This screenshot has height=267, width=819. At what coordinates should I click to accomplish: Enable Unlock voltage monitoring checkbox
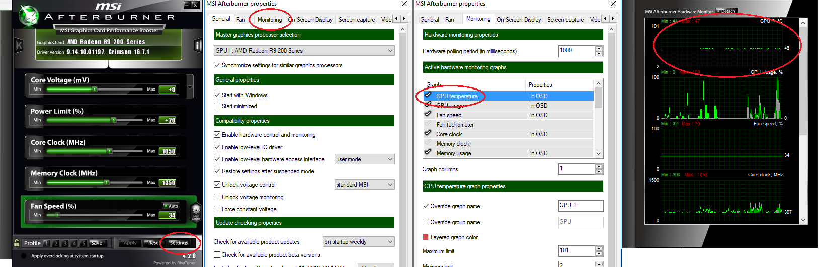point(217,197)
